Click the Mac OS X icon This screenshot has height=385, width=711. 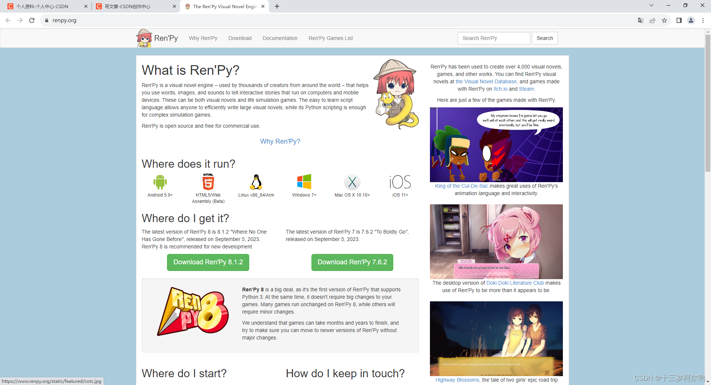[352, 182]
